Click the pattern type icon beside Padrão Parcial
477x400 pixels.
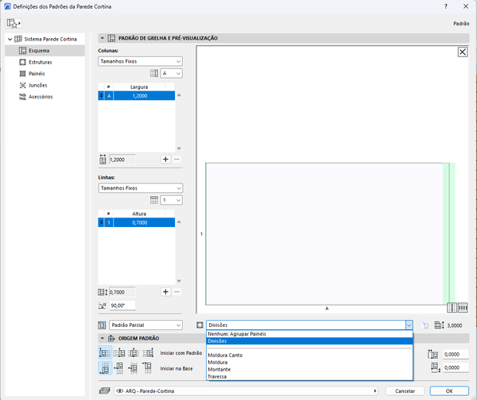[102, 325]
